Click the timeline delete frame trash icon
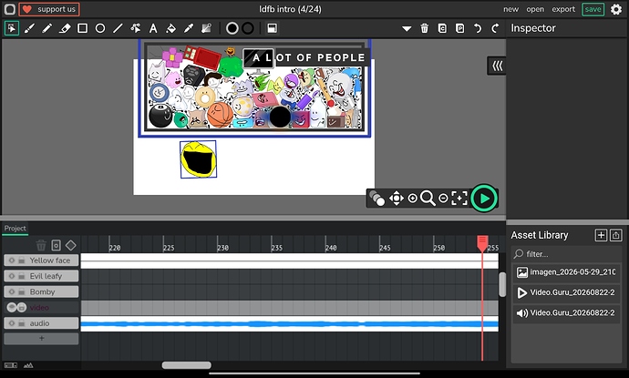 pyautogui.click(x=41, y=245)
